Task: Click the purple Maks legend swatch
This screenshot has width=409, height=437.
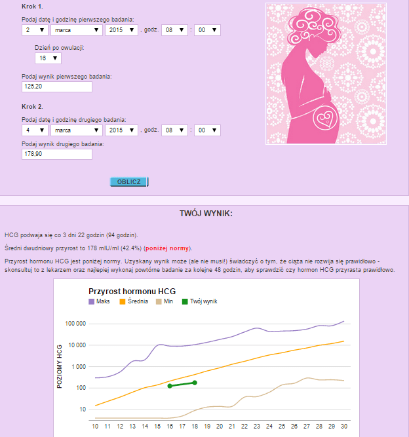Action: (92, 301)
